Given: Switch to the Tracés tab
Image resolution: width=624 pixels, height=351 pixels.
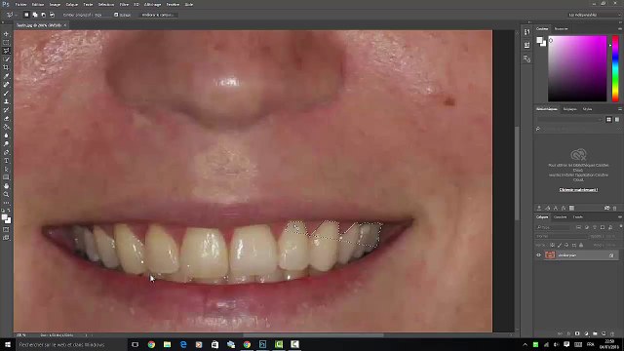Looking at the screenshot, I should click(x=578, y=217).
